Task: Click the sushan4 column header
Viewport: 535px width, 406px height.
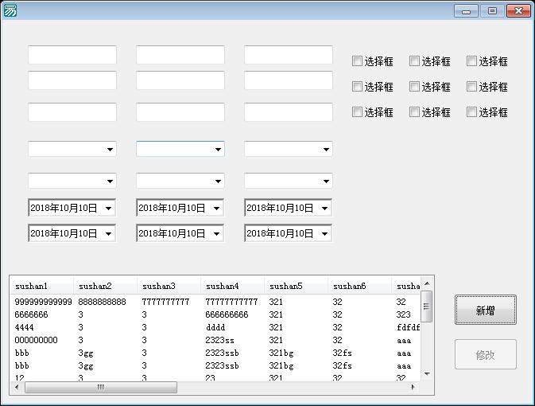Action: pyautogui.click(x=232, y=286)
